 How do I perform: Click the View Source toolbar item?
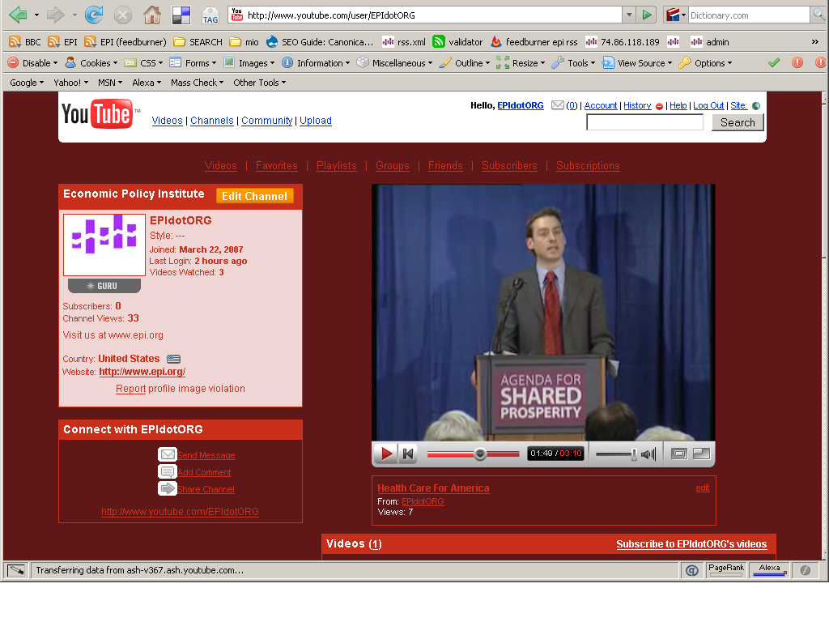(637, 63)
